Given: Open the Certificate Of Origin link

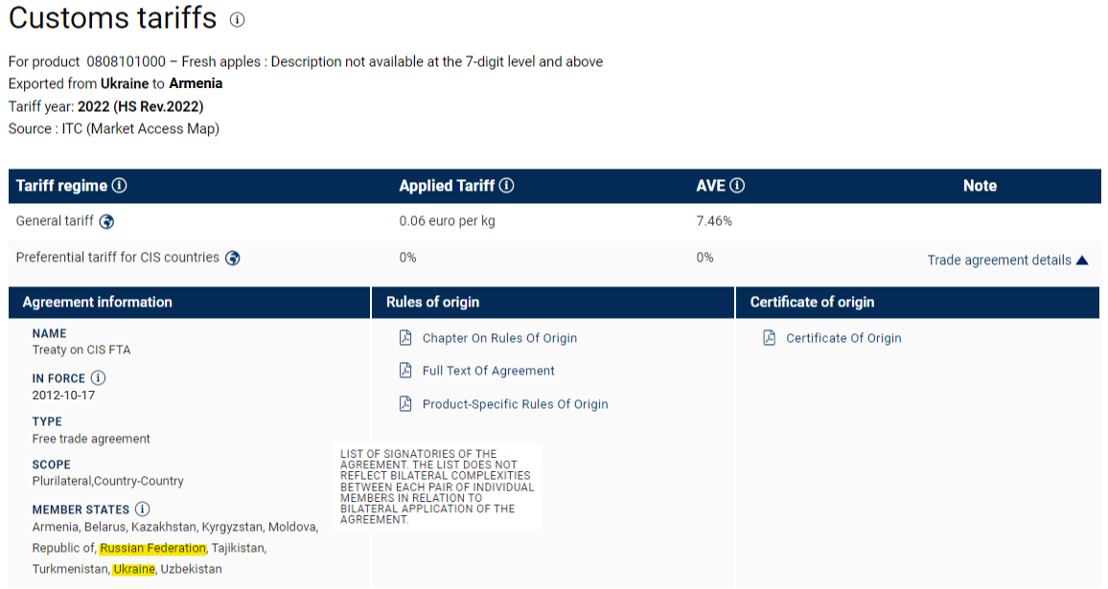Looking at the screenshot, I should 843,338.
